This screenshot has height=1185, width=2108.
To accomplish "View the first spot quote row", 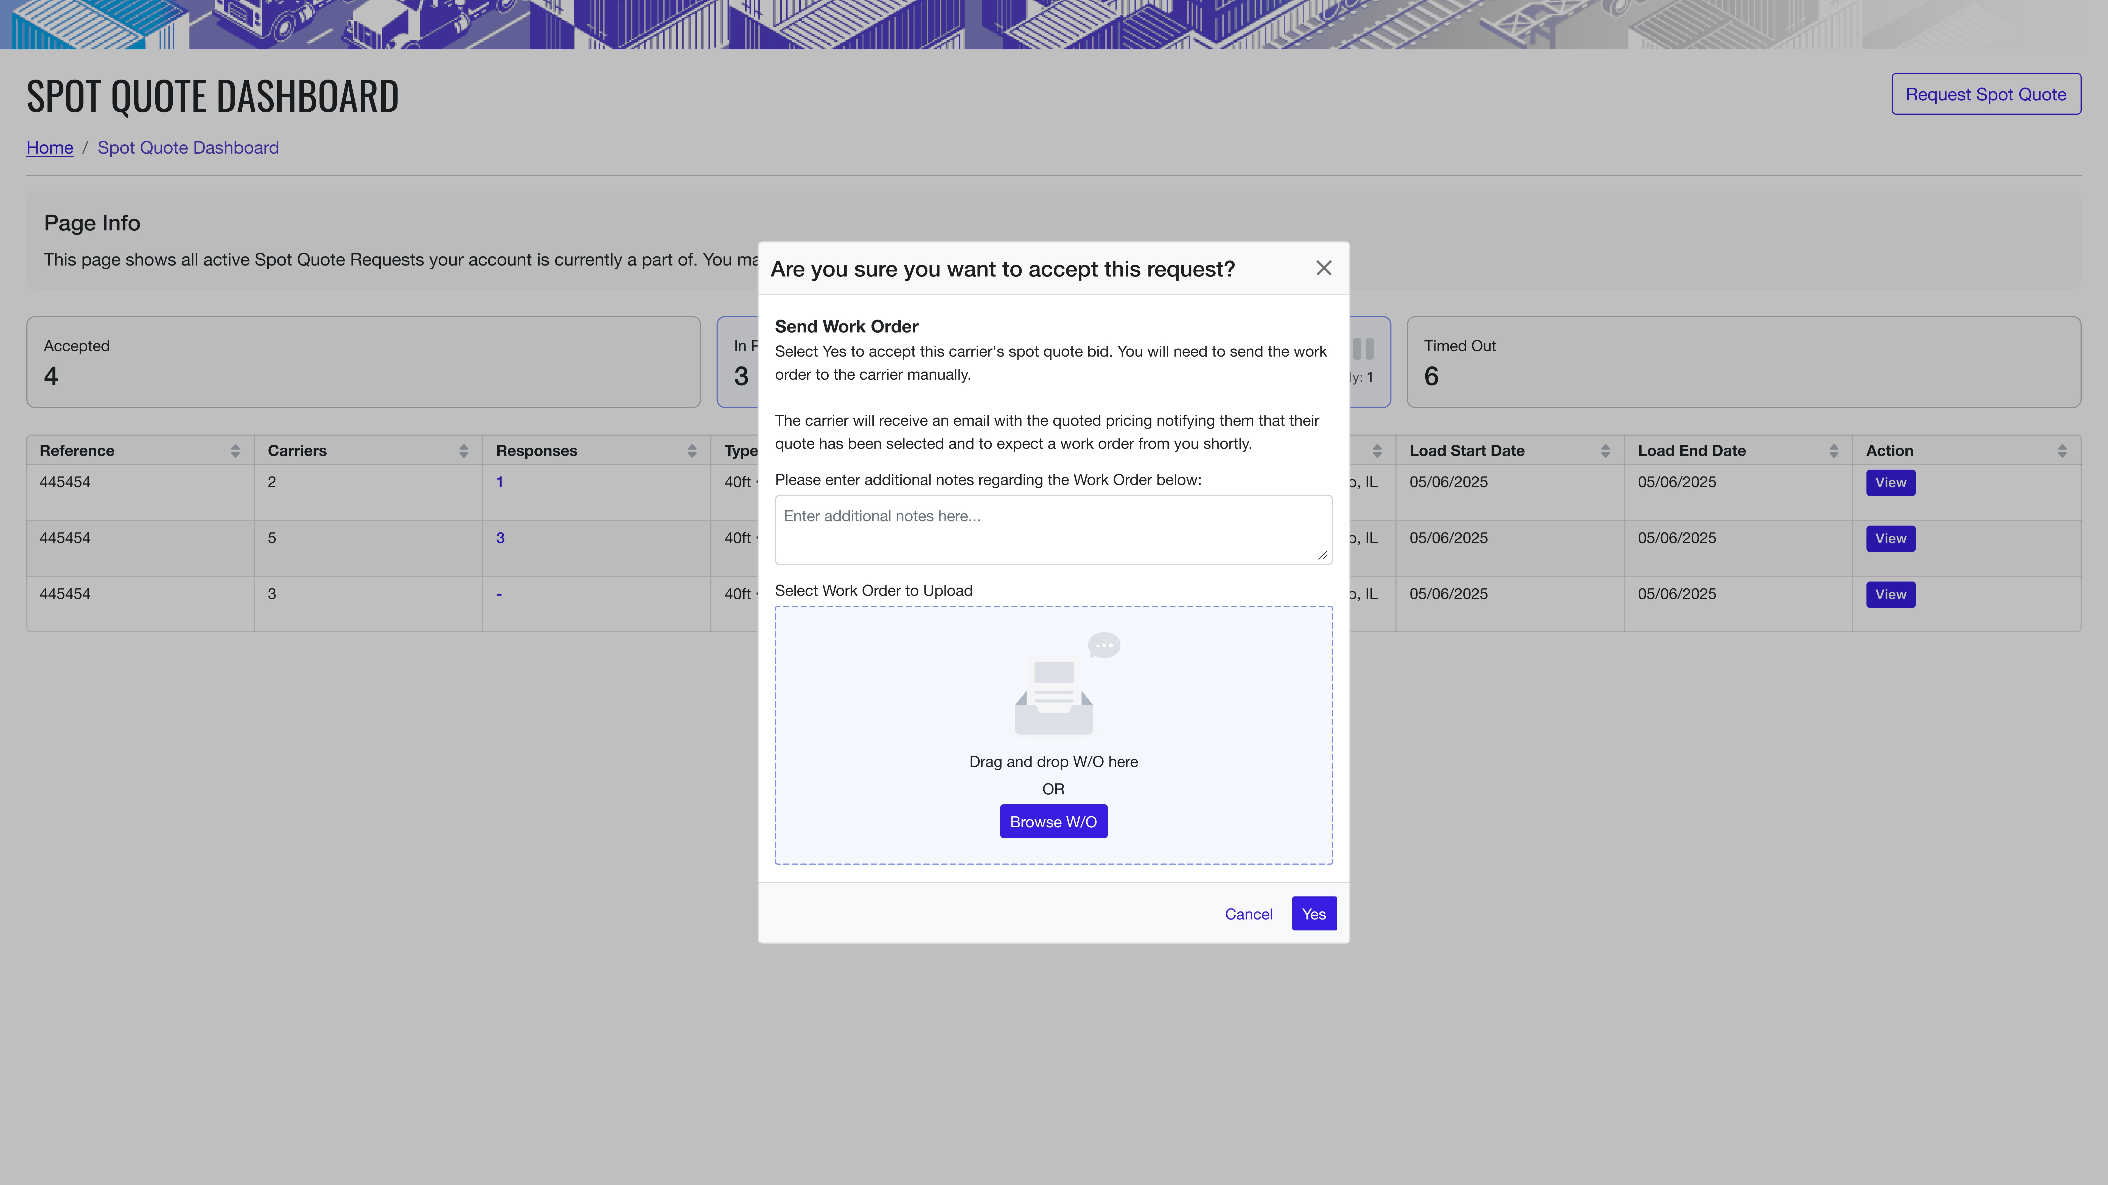I will point(1890,483).
